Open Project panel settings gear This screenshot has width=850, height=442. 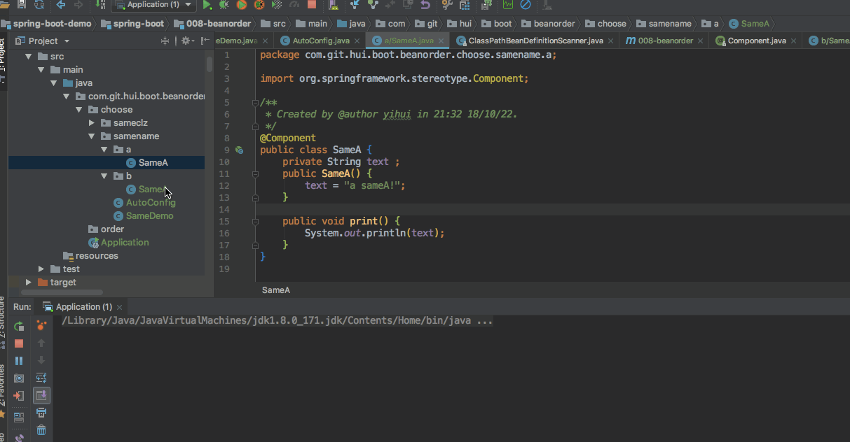pos(186,41)
